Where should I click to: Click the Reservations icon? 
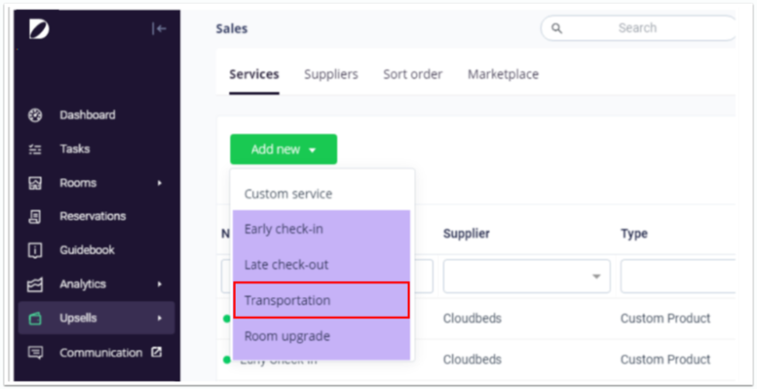click(x=36, y=216)
